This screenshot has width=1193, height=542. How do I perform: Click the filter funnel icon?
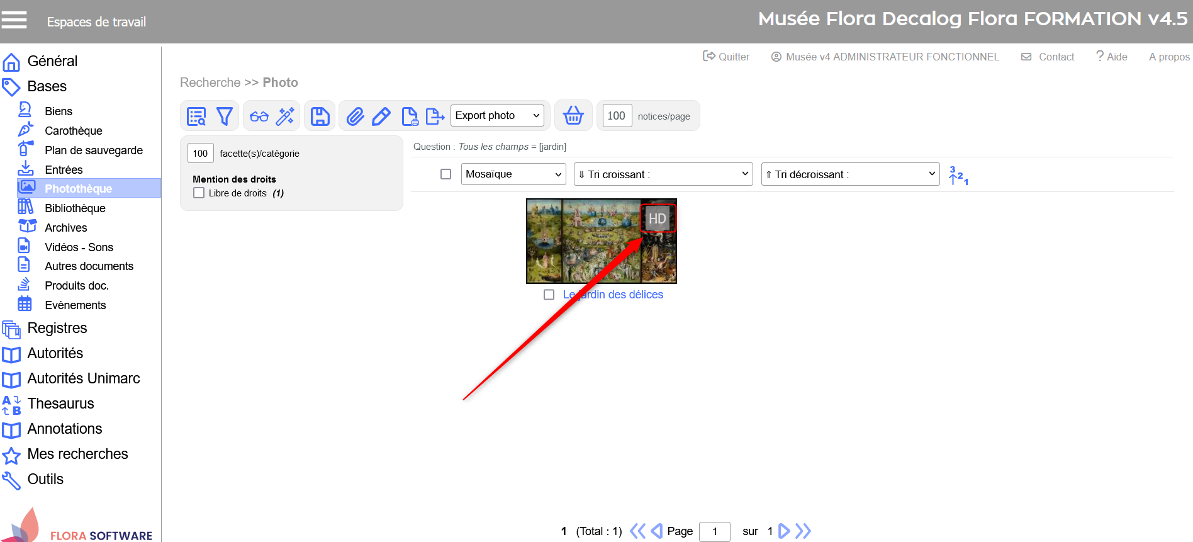[225, 116]
